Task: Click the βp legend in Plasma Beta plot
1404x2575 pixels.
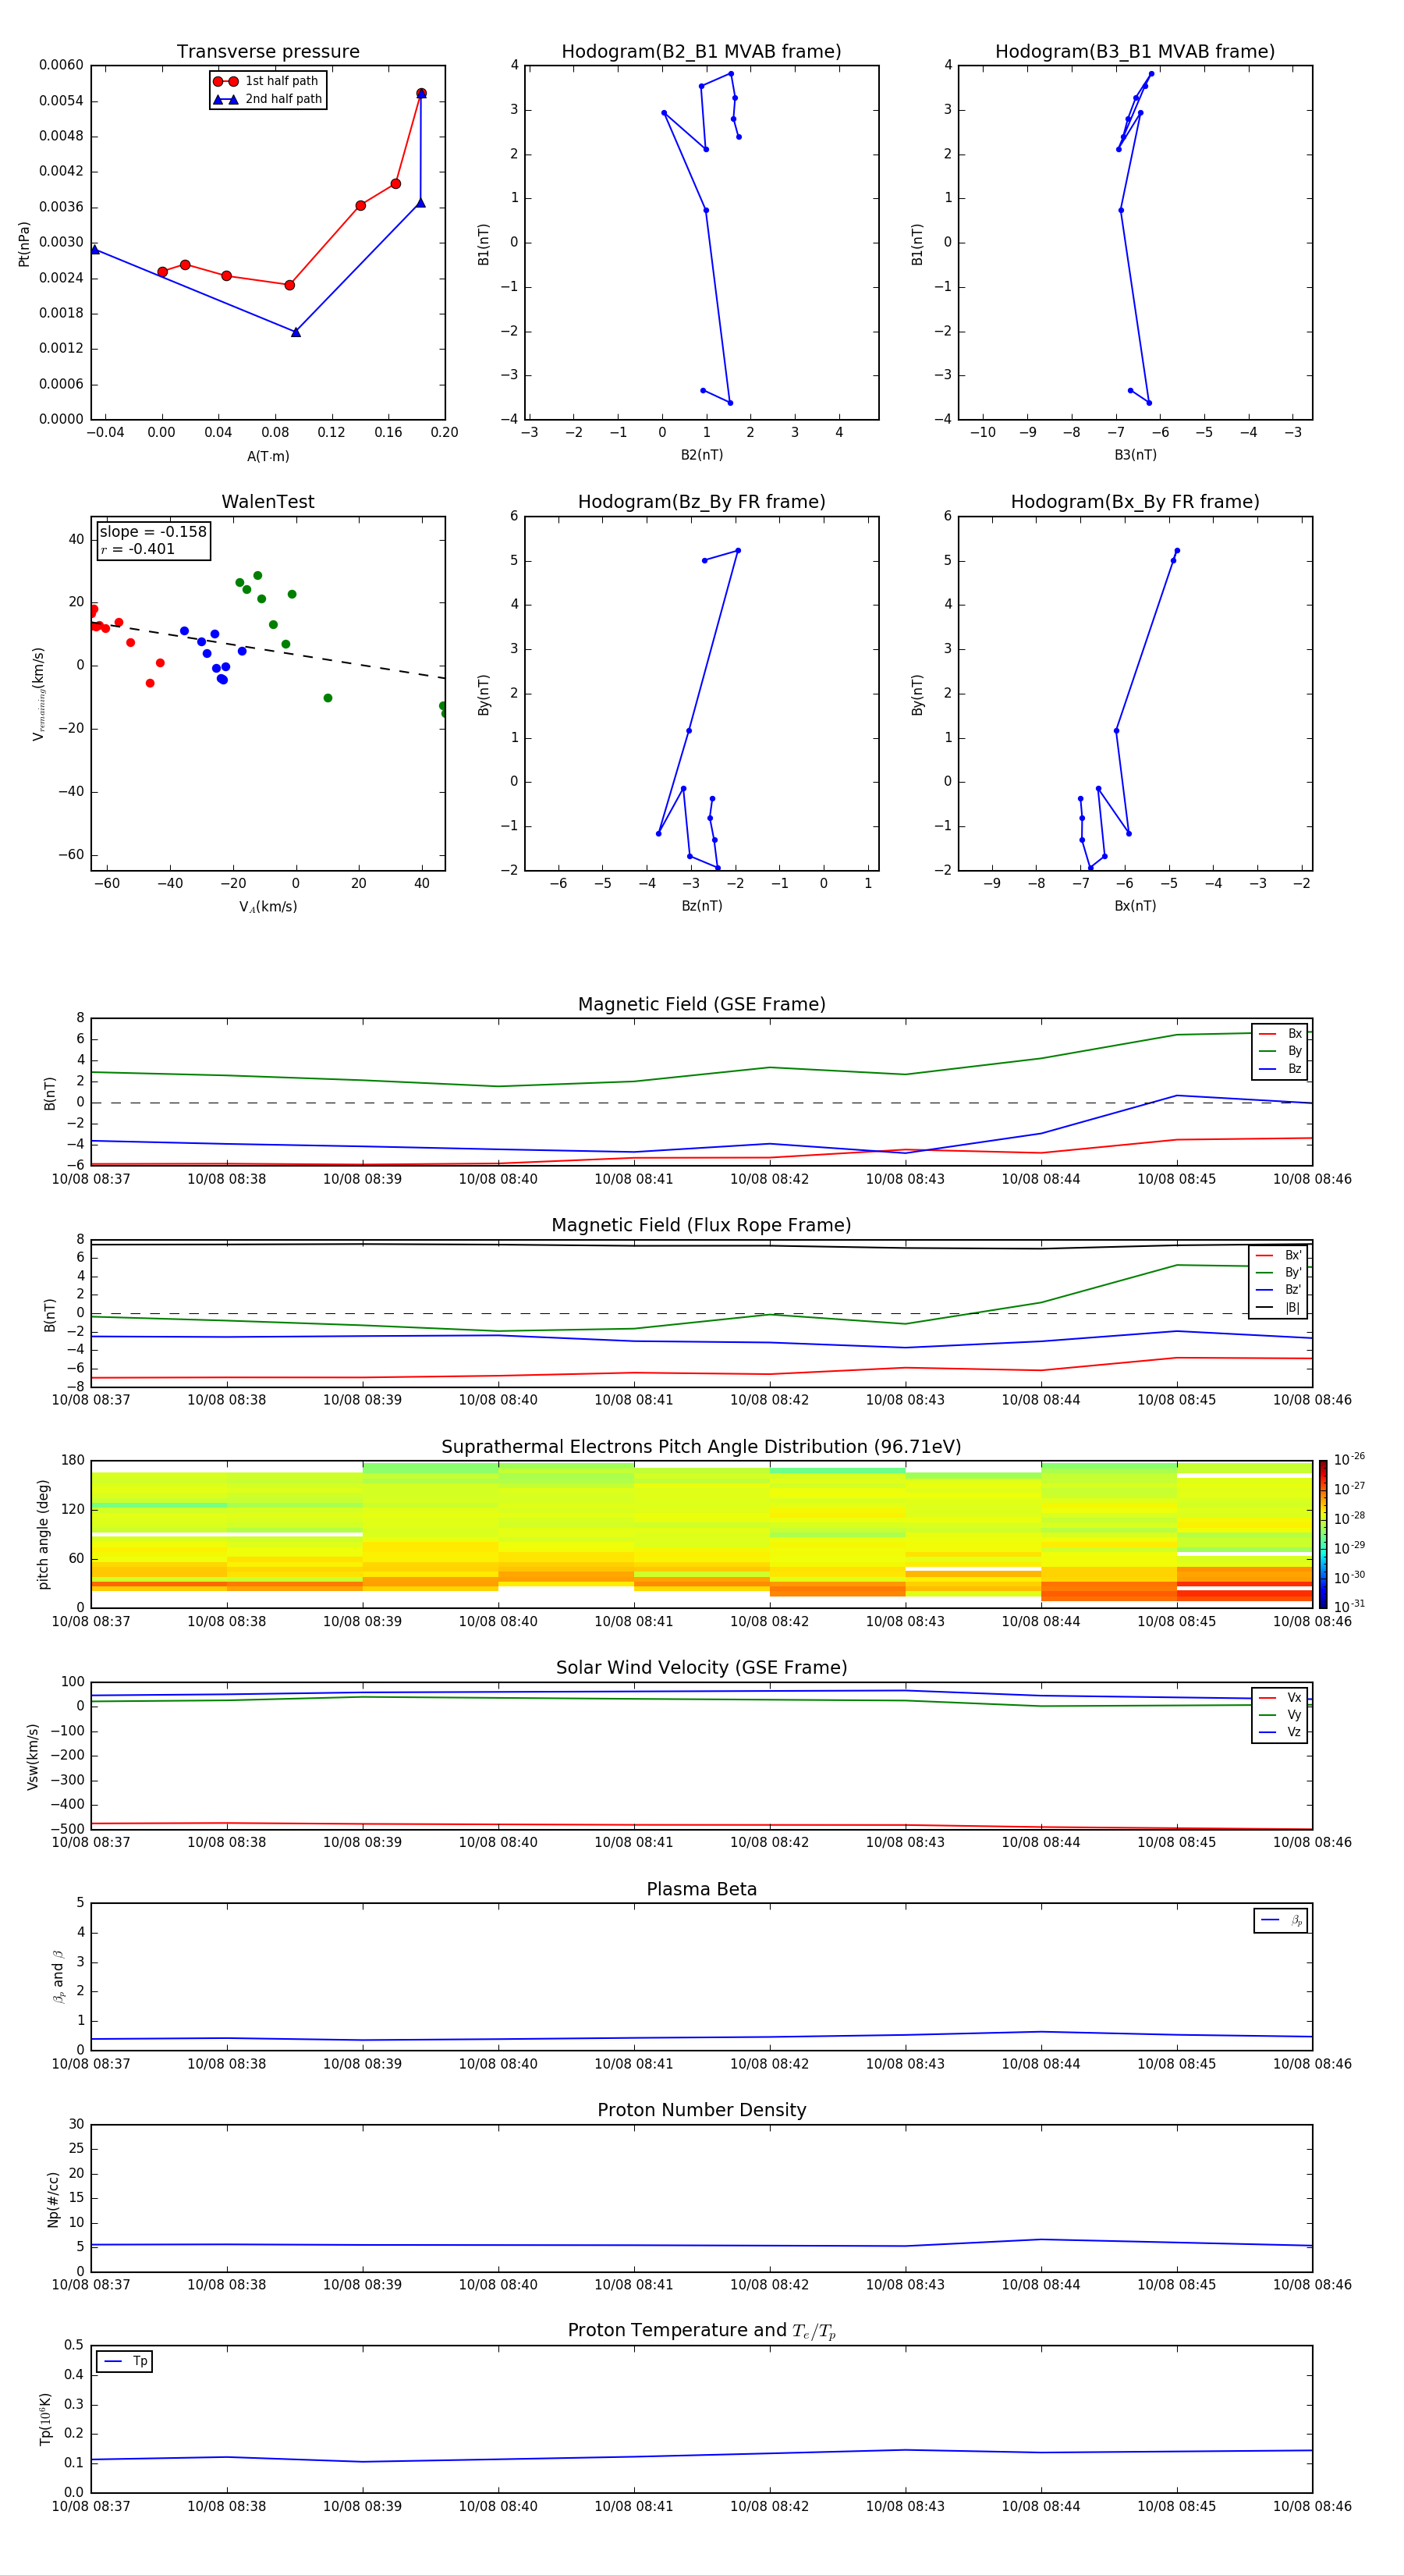Action: click(x=1281, y=1921)
